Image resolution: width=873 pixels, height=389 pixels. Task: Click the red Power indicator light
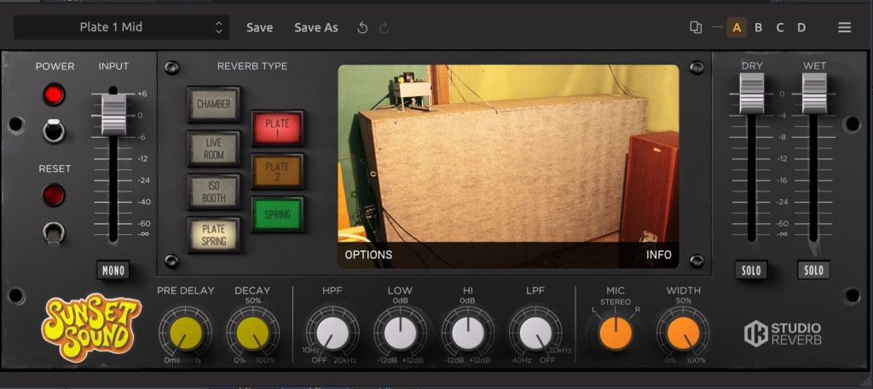[x=55, y=94]
